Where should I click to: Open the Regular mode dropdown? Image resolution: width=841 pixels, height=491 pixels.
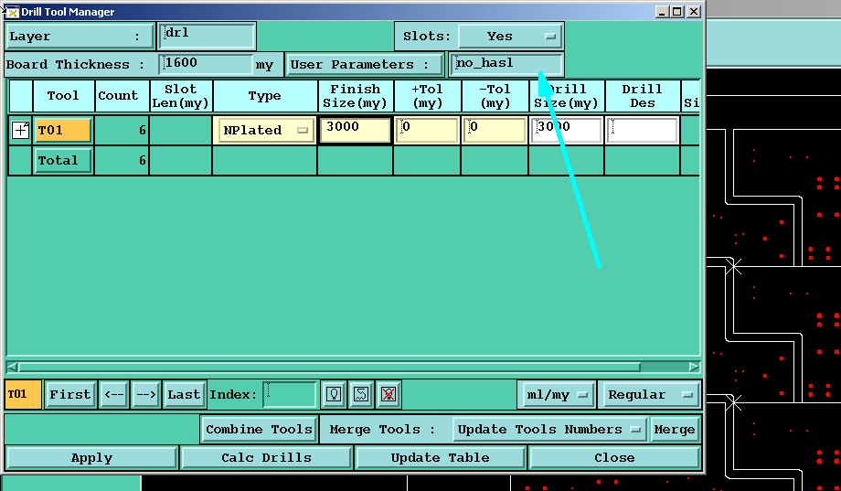coord(650,394)
